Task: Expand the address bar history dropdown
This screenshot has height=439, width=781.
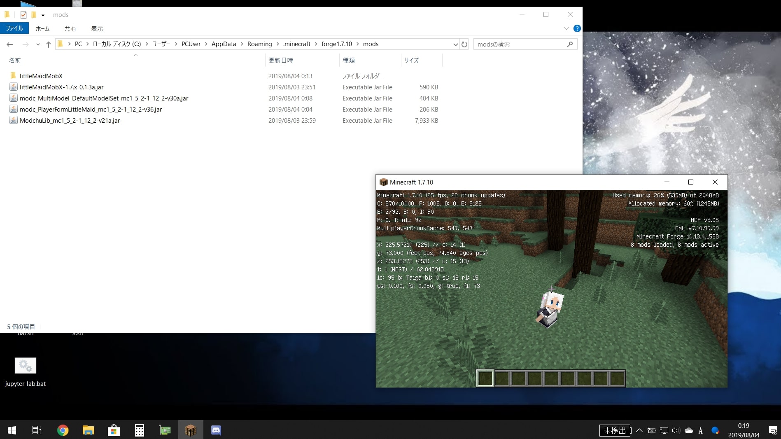Action: (455, 44)
